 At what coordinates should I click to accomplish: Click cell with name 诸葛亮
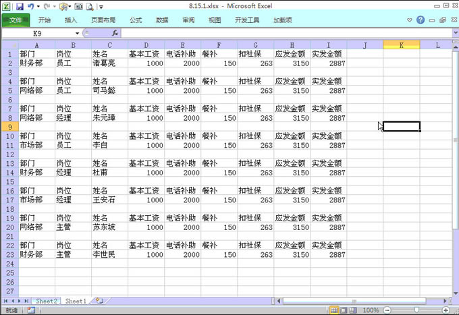(109, 63)
